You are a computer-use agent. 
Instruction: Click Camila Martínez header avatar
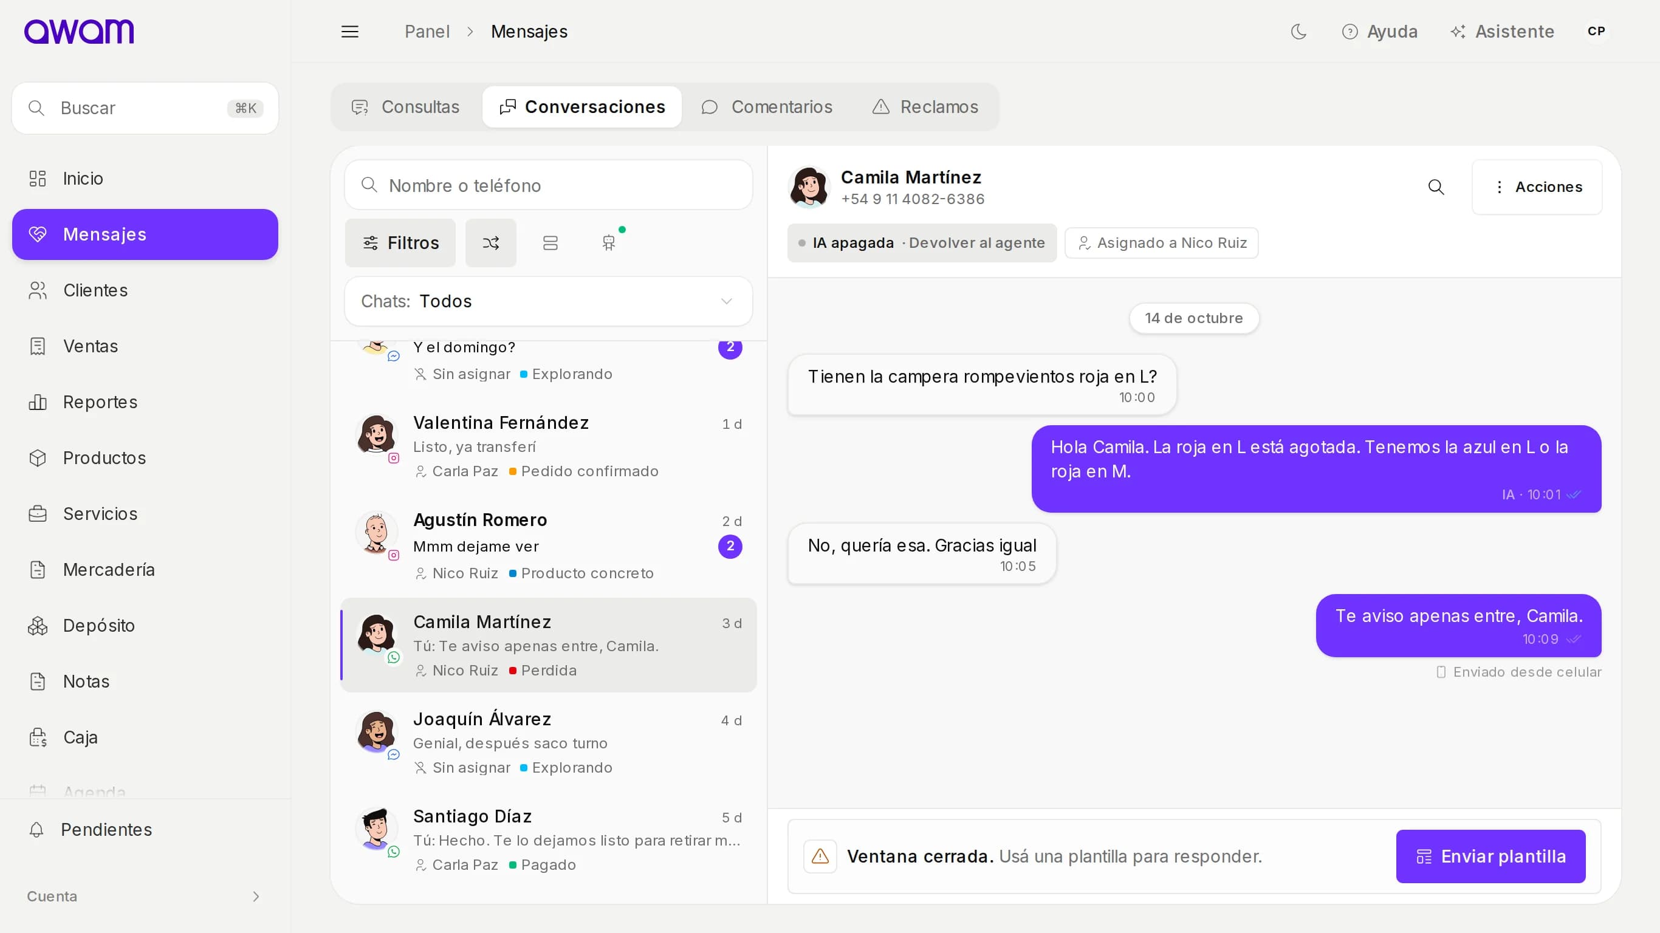(x=809, y=188)
